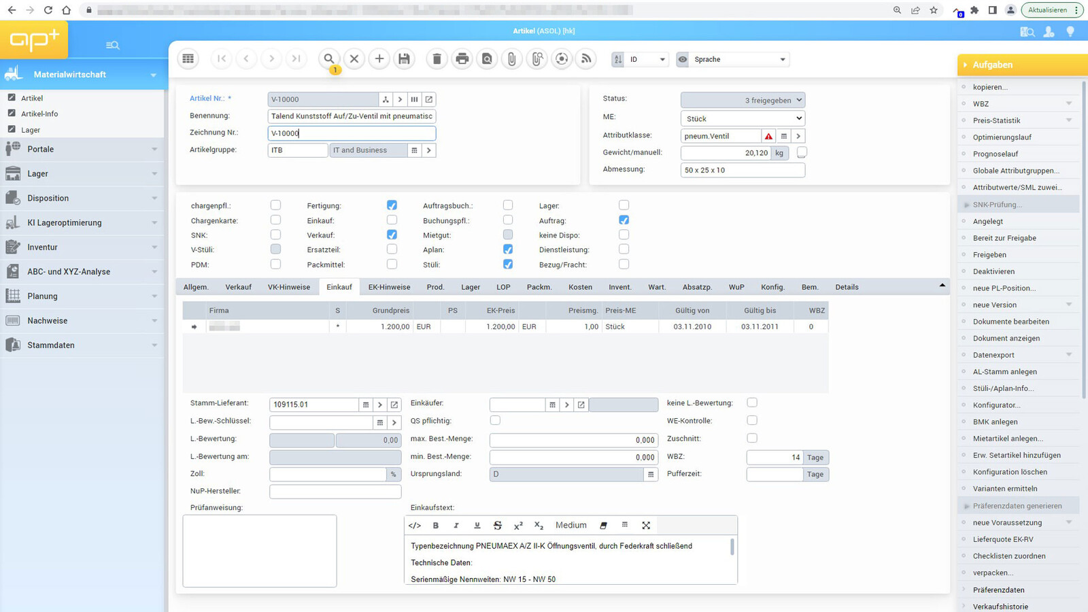Screen dimensions: 1088x612
Task: Open the Status dropdown showing '3 freigegeben'
Action: click(x=743, y=99)
